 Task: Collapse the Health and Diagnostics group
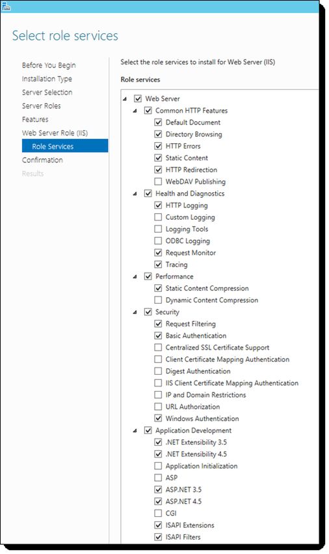click(x=135, y=194)
